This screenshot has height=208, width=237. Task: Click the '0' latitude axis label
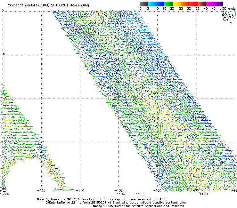(3, 11)
